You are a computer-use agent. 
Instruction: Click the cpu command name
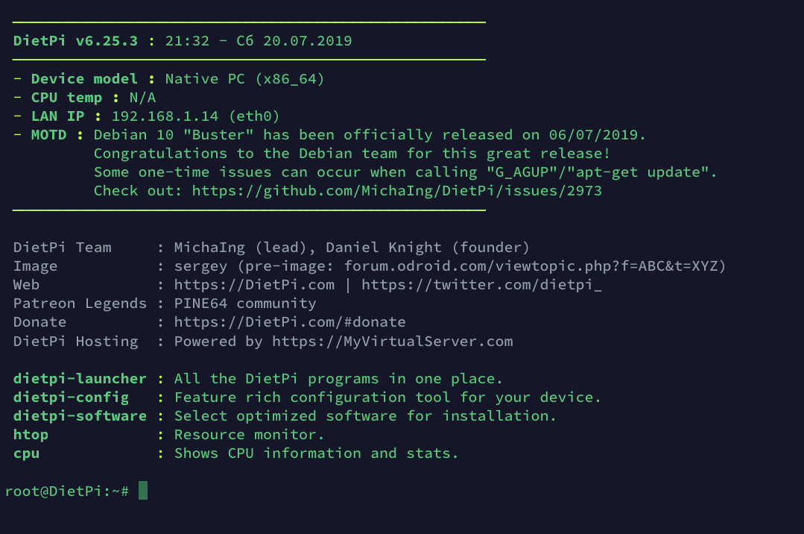tap(26, 453)
